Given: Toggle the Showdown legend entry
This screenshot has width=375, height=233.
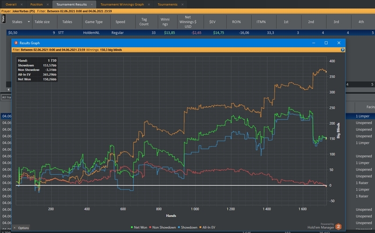Looking at the screenshot, I should pyautogui.click(x=187, y=227).
